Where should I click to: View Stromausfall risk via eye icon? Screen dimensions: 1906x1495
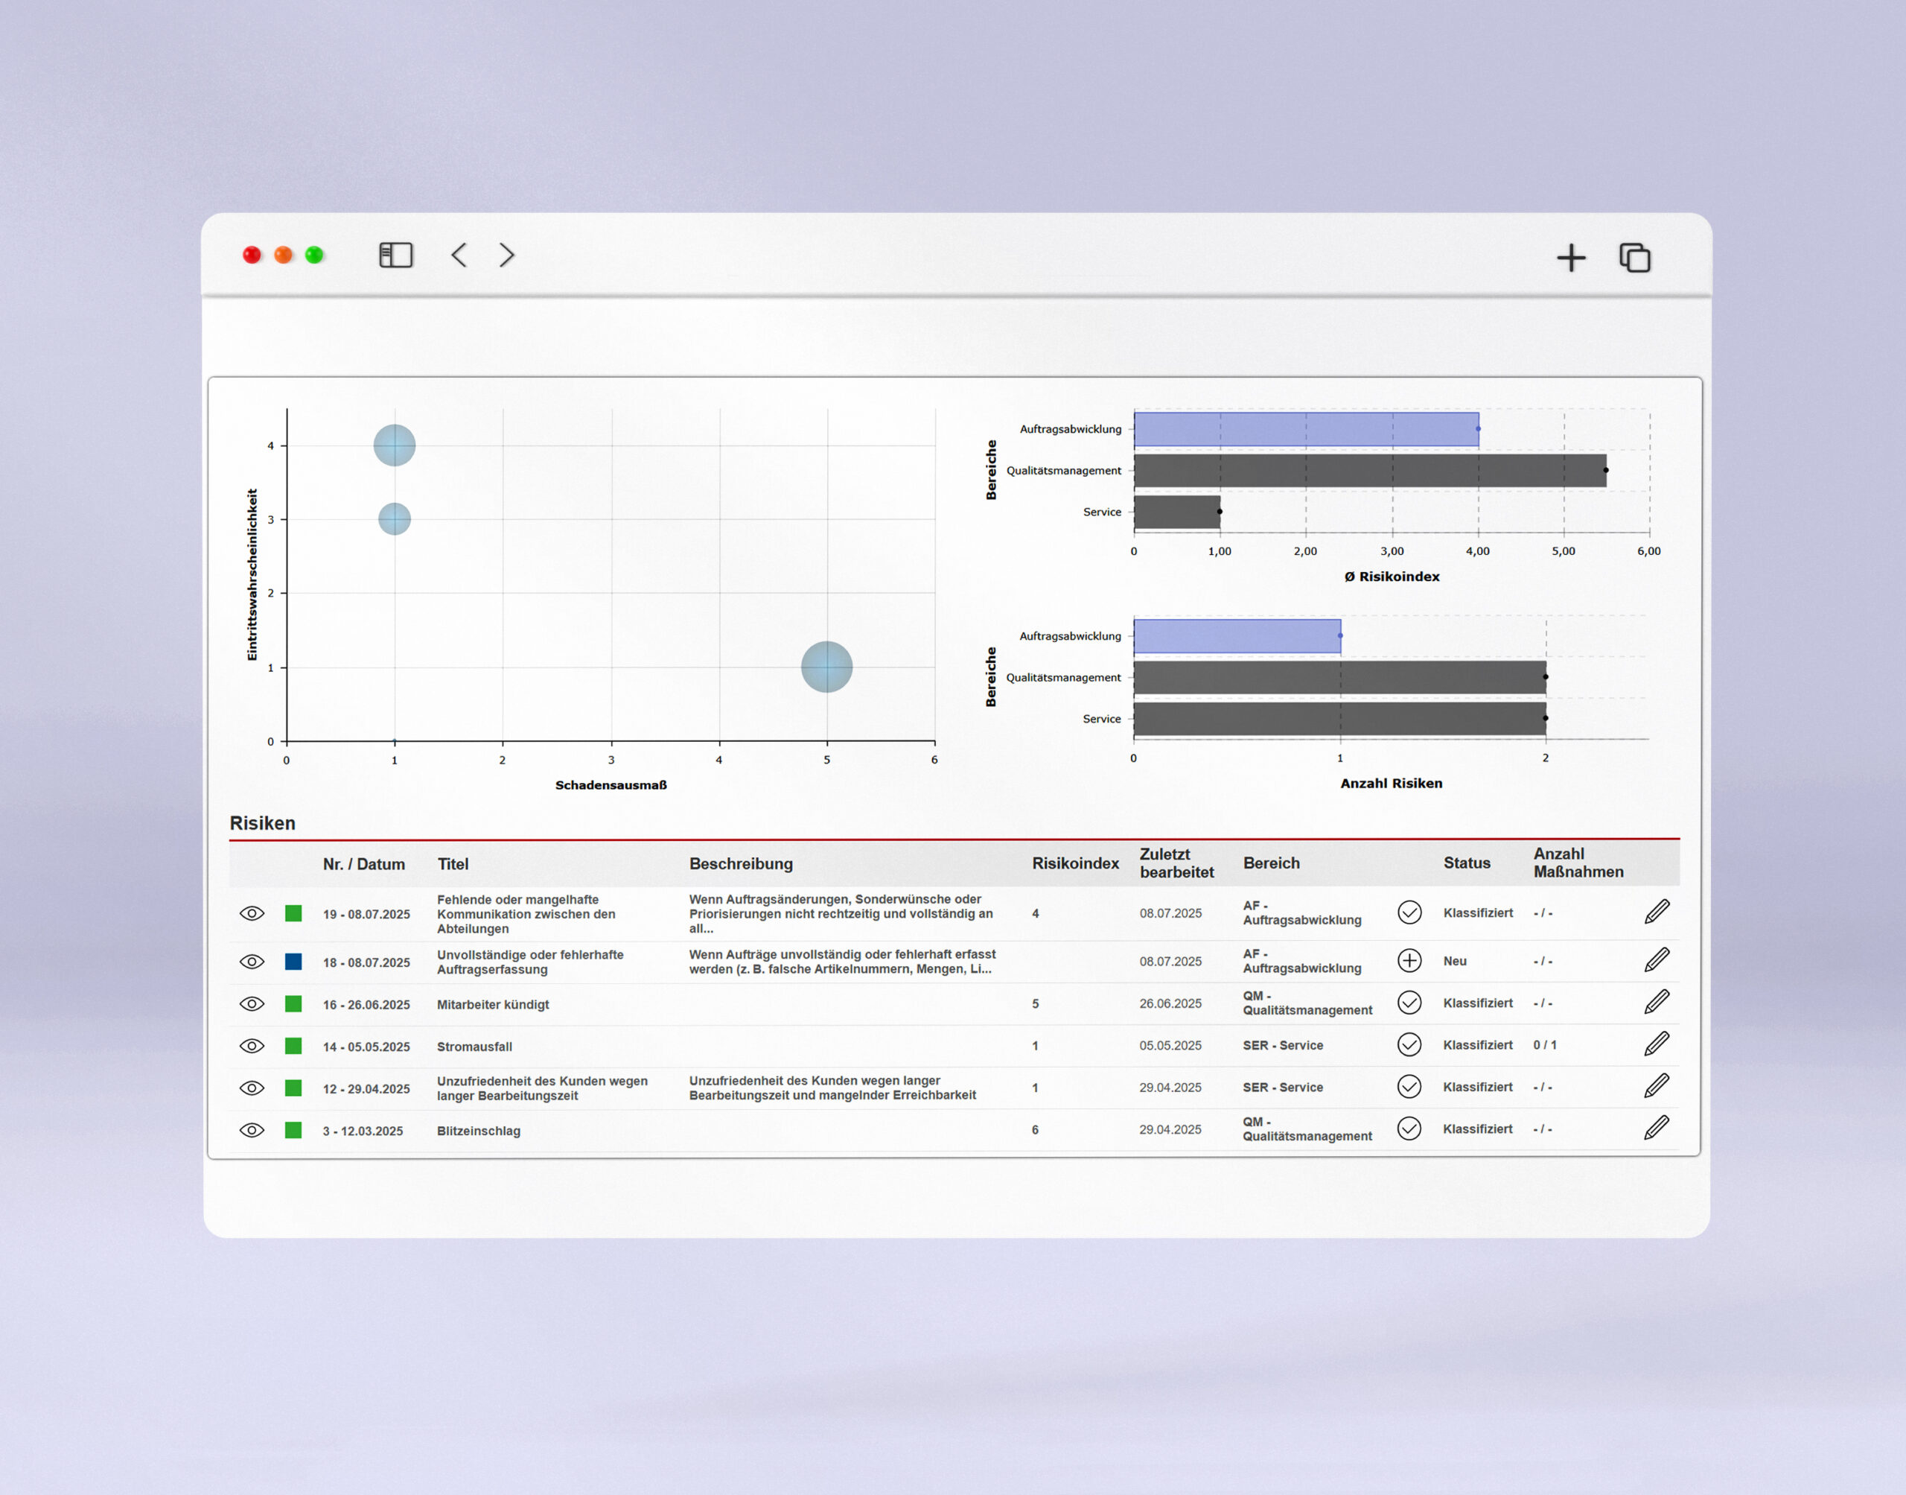[x=252, y=1045]
